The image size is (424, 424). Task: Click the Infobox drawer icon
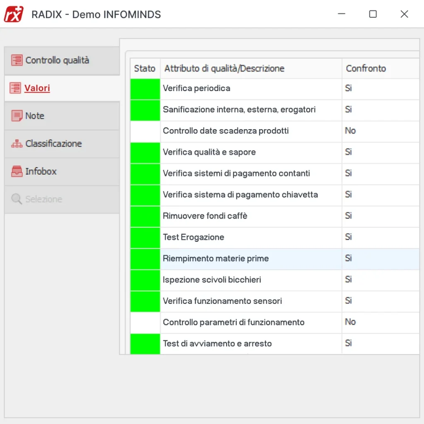click(17, 171)
